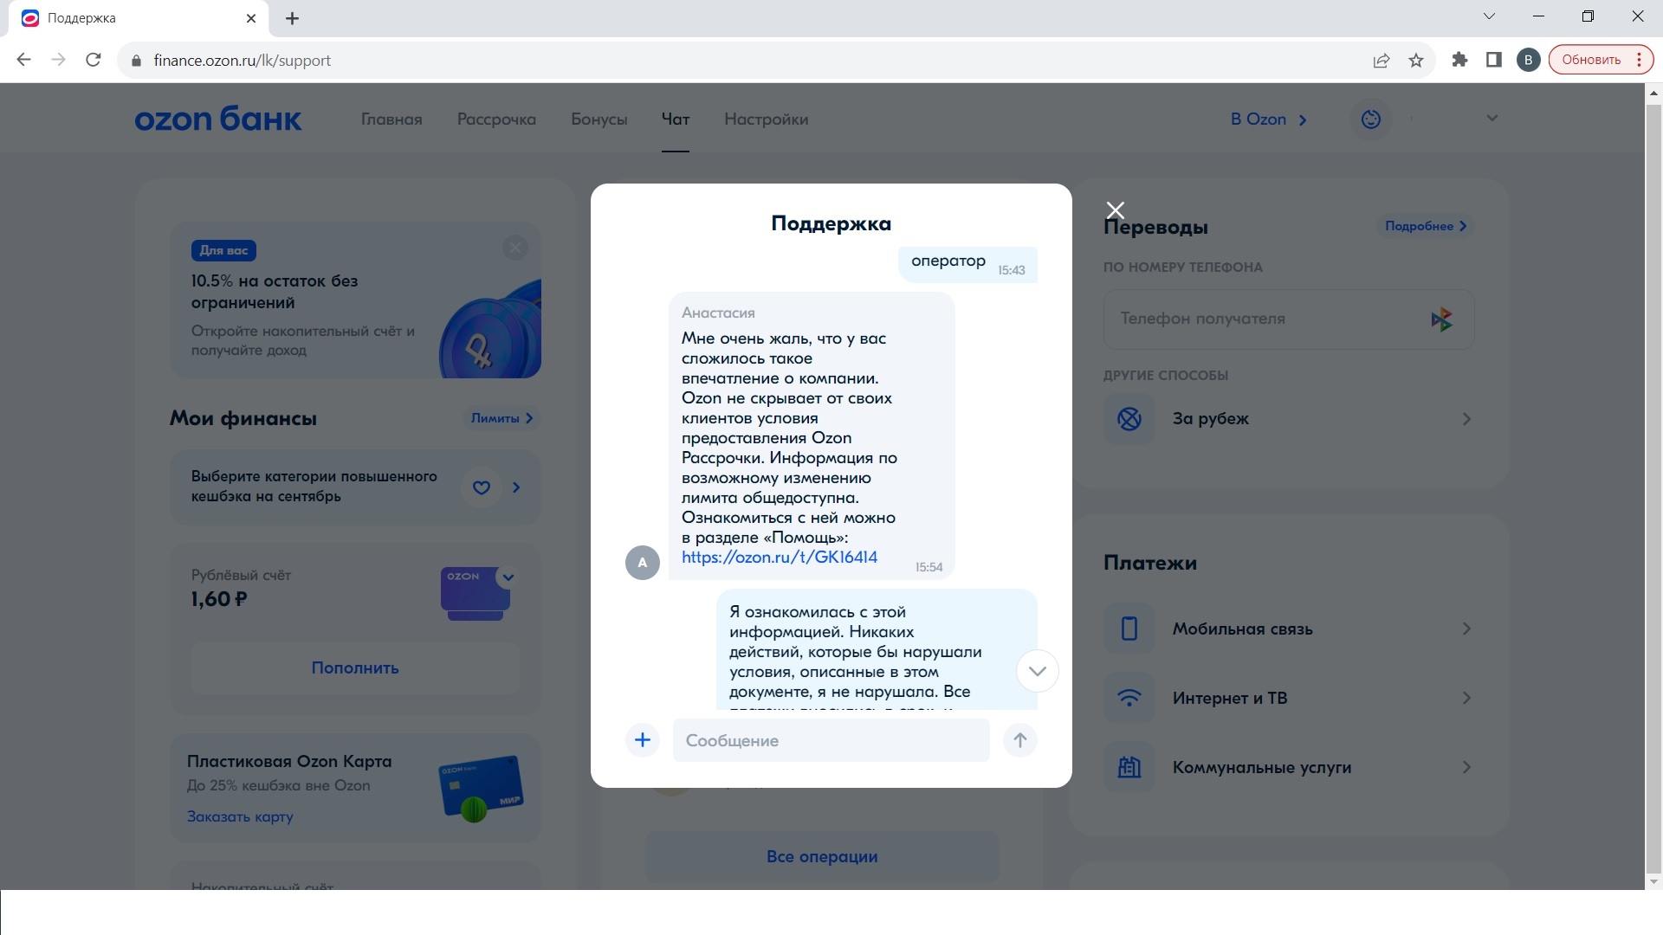Reload the page with refresh icon
Screen dimensions: 1663x935
(x=94, y=60)
